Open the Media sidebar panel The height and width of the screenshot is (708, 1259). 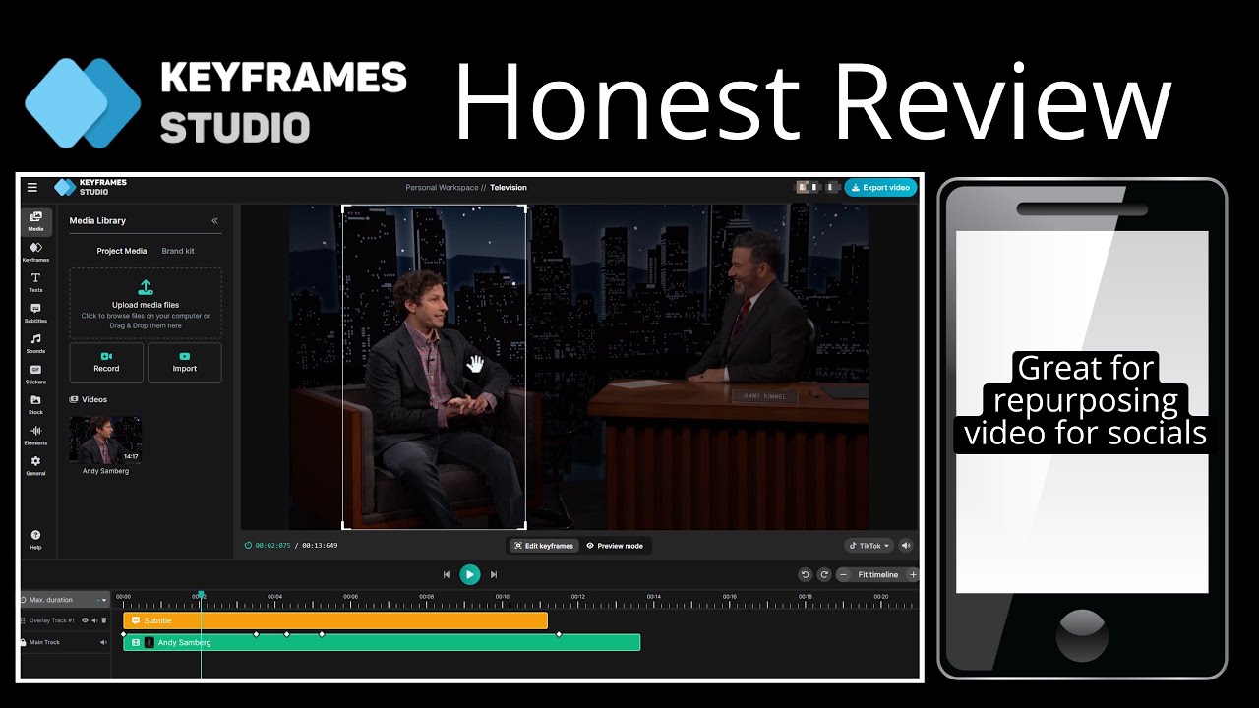coord(35,220)
